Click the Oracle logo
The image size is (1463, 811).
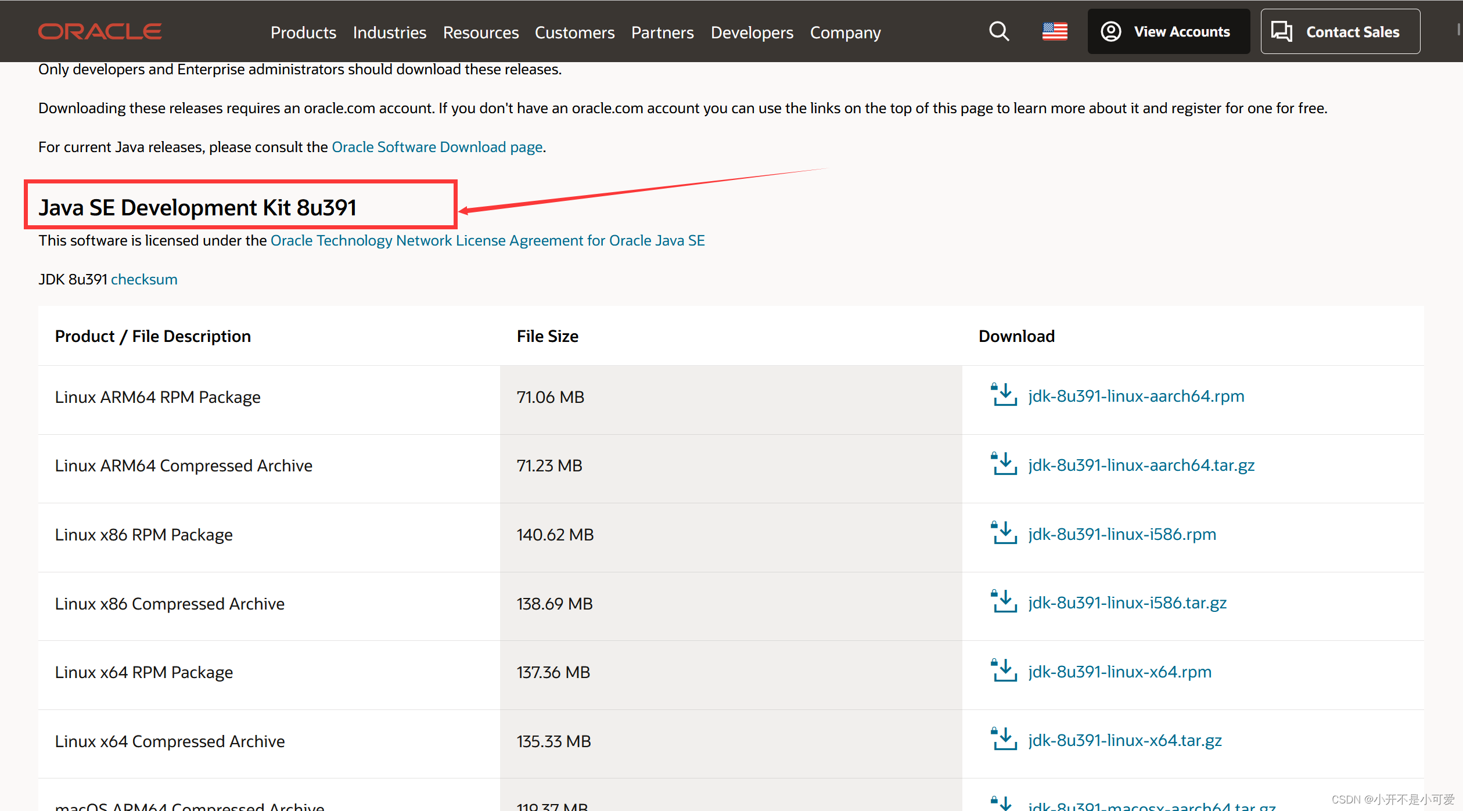pos(100,31)
